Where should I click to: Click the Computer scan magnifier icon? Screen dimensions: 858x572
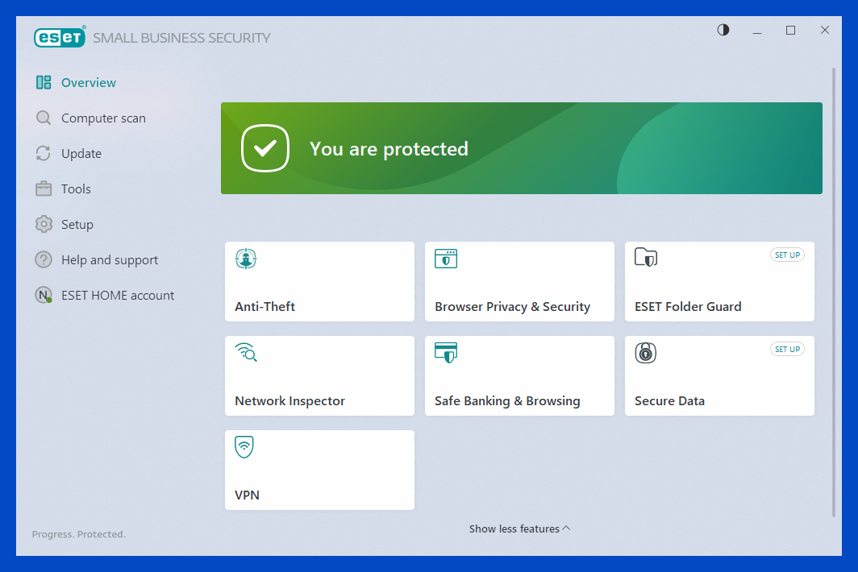point(44,118)
